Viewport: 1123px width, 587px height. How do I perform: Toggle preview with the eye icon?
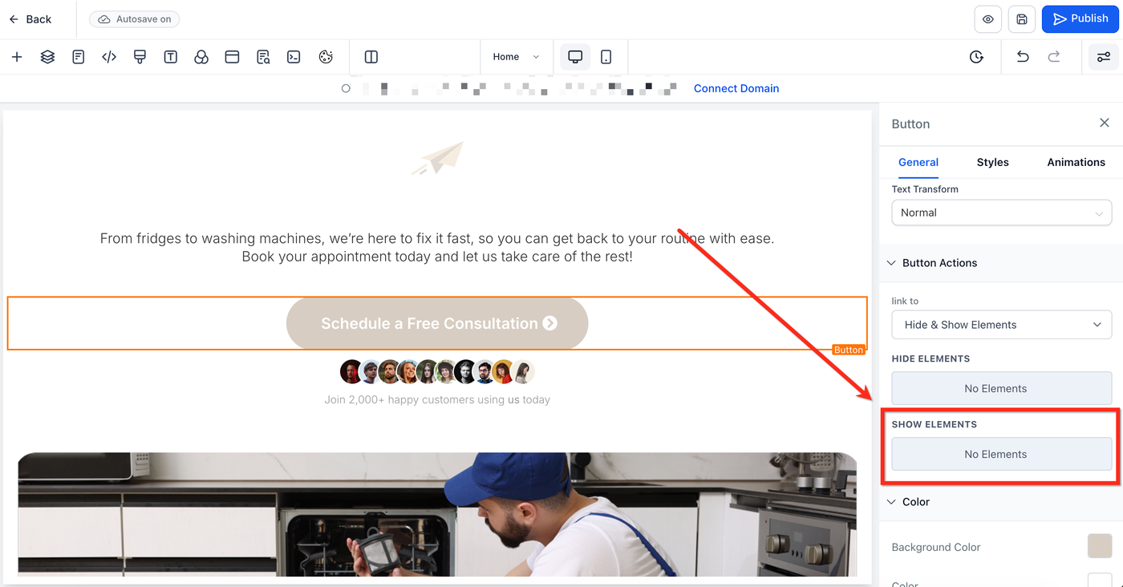coord(988,19)
